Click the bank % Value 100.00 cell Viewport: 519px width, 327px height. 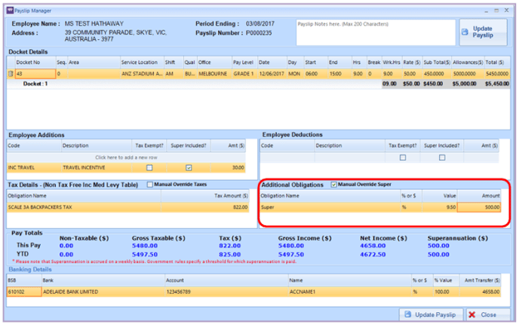click(446, 292)
